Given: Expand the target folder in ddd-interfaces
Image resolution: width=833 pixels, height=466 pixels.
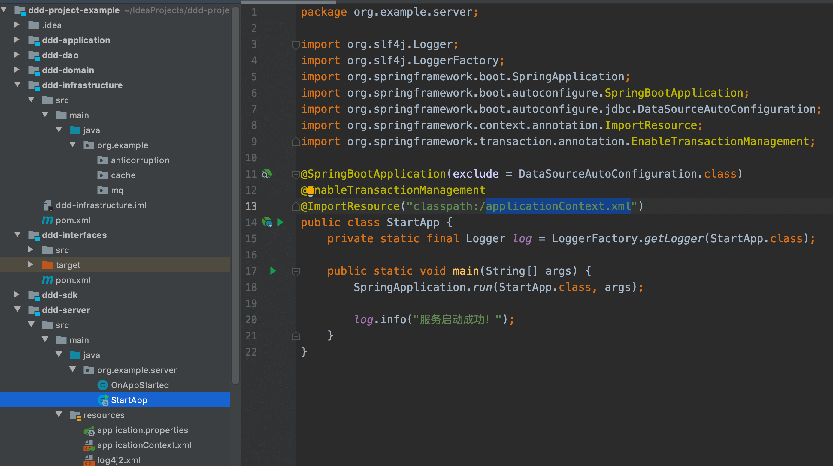Looking at the screenshot, I should [30, 264].
